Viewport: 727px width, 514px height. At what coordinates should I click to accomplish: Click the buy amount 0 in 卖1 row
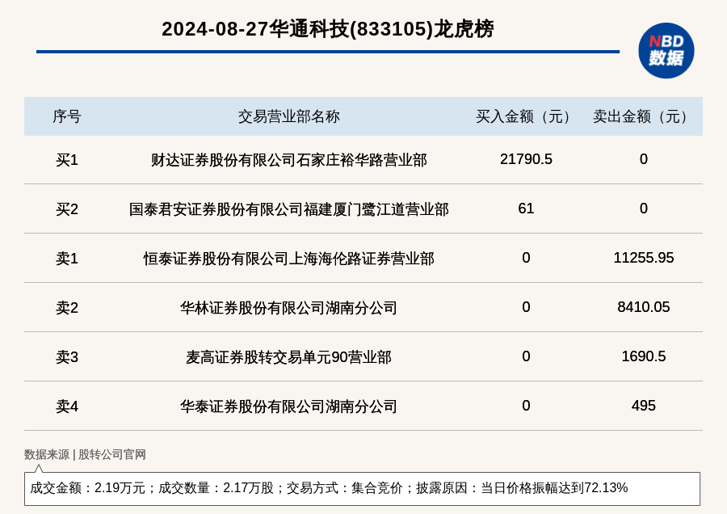tap(526, 258)
